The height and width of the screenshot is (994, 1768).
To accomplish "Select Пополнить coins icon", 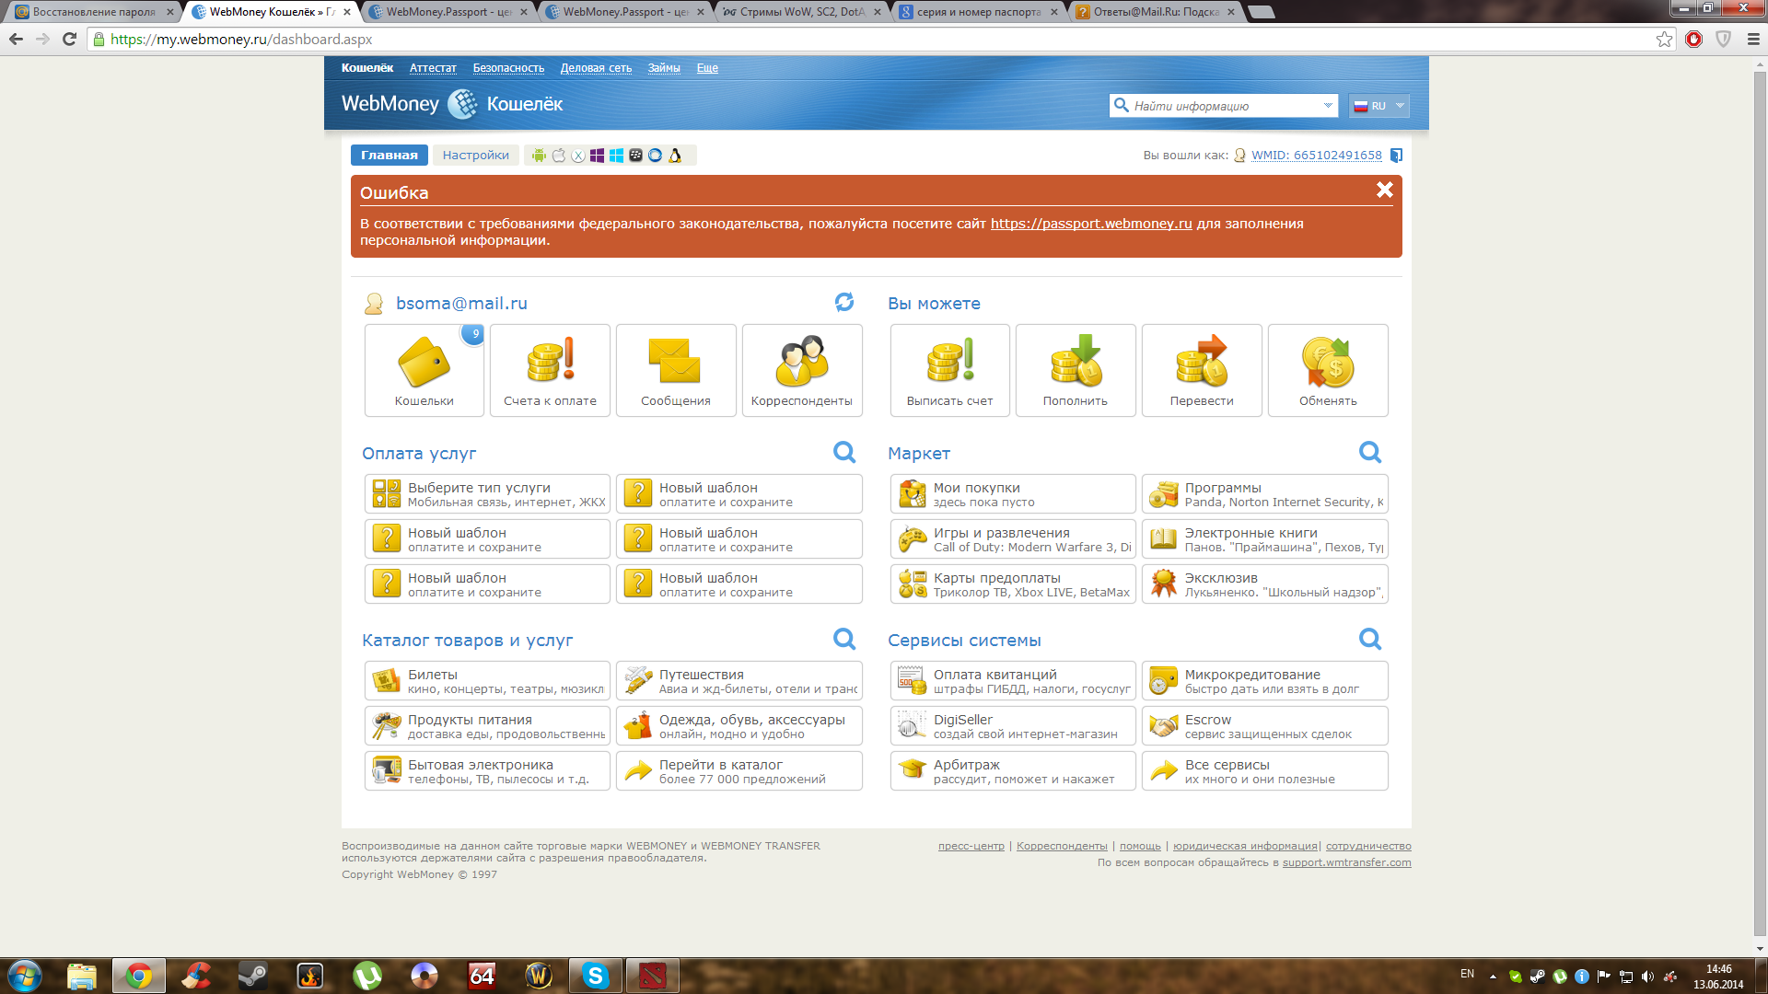I will (x=1076, y=370).
